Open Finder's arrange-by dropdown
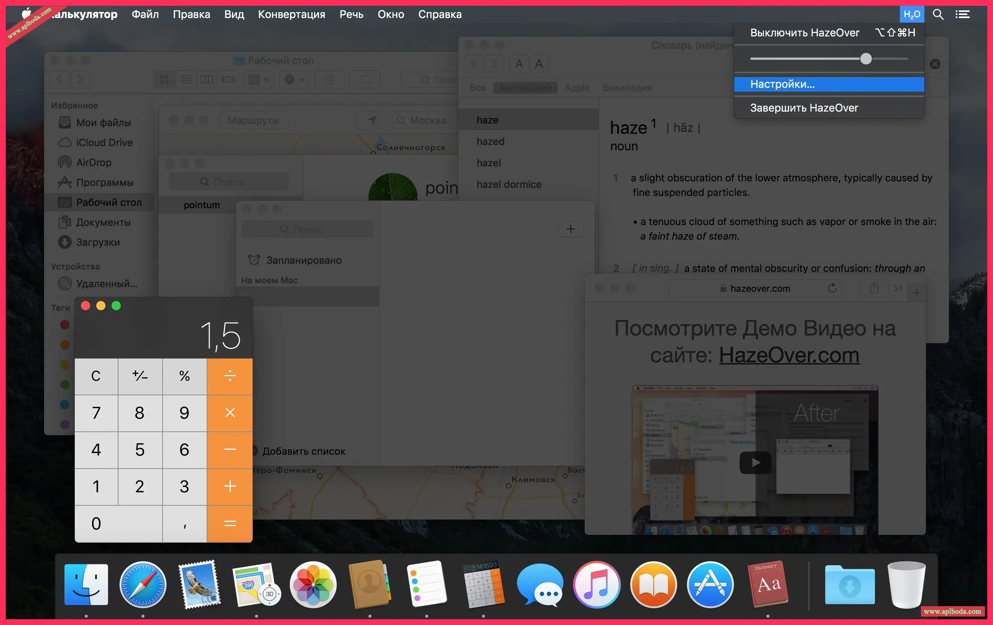Viewport: 993px width, 625px height. tap(258, 79)
